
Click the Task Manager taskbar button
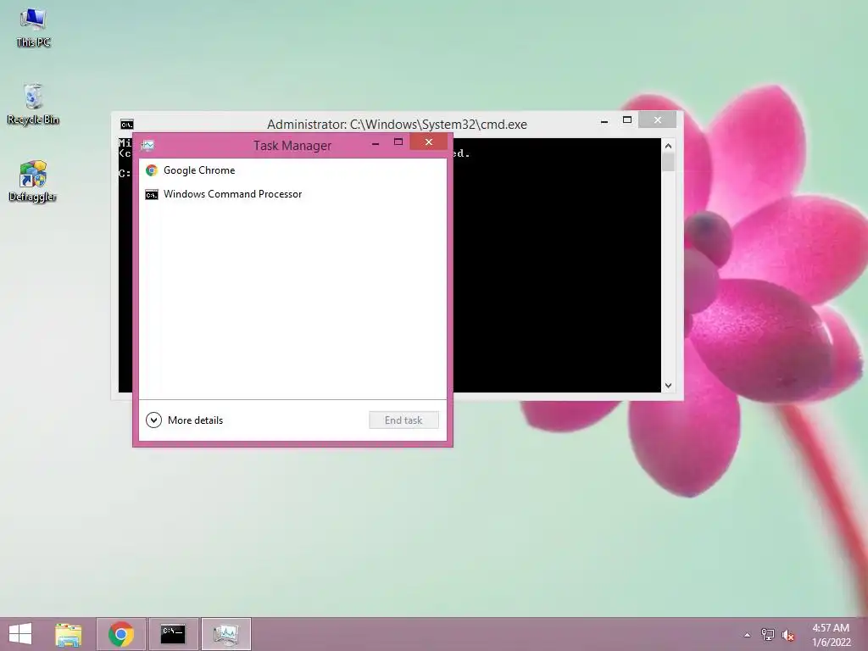(x=225, y=634)
